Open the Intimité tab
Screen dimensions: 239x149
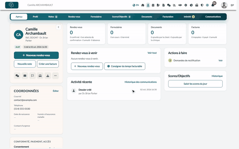(189, 17)
